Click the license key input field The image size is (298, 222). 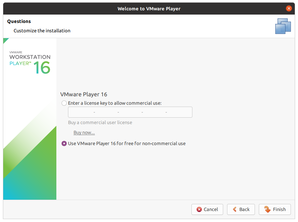tap(130, 112)
